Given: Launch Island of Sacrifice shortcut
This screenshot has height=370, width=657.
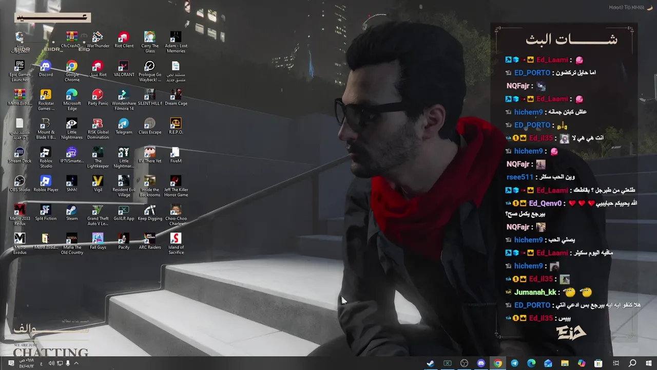Looking at the screenshot, I should point(176,244).
